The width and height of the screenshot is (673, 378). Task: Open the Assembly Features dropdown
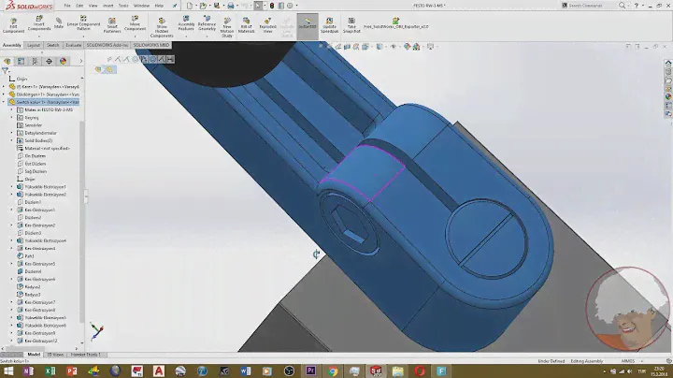click(186, 26)
